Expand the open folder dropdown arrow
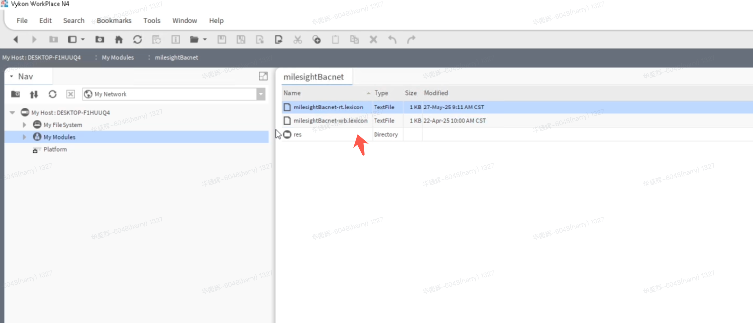Image resolution: width=753 pixels, height=323 pixels. click(x=204, y=40)
